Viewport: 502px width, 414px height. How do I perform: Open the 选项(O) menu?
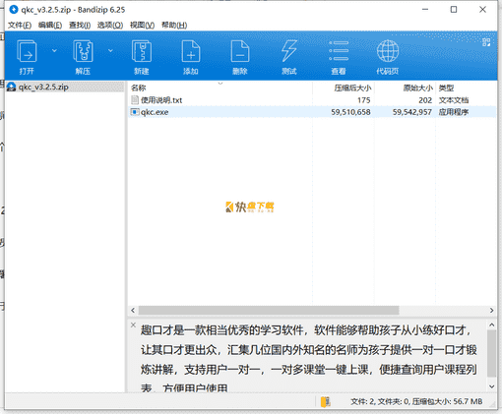(110, 25)
